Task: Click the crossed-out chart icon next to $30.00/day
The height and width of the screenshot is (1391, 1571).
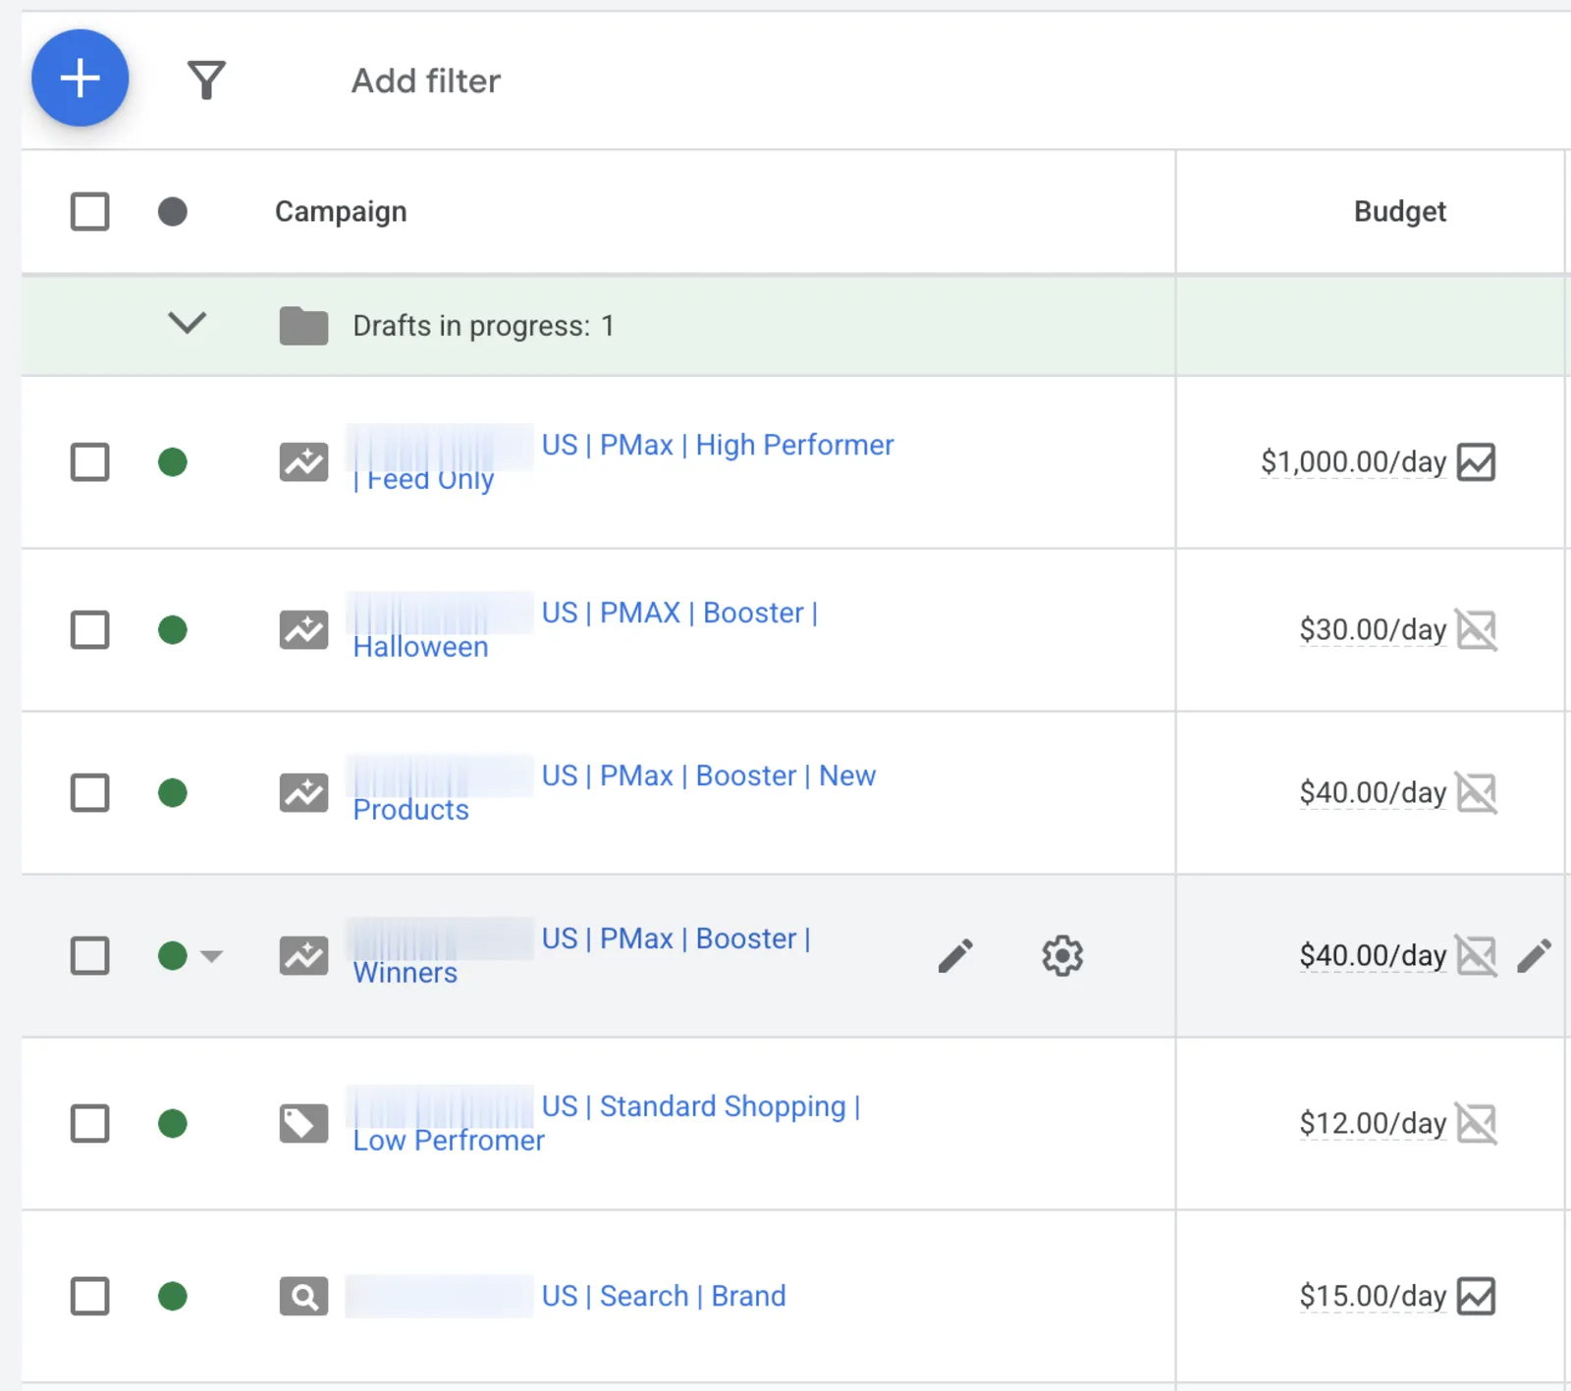Action: coord(1476,629)
